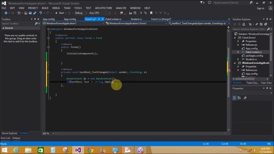Screen dimensions: 274x154
Task: Click the Search Toolbox input field
Action: point(18,24)
